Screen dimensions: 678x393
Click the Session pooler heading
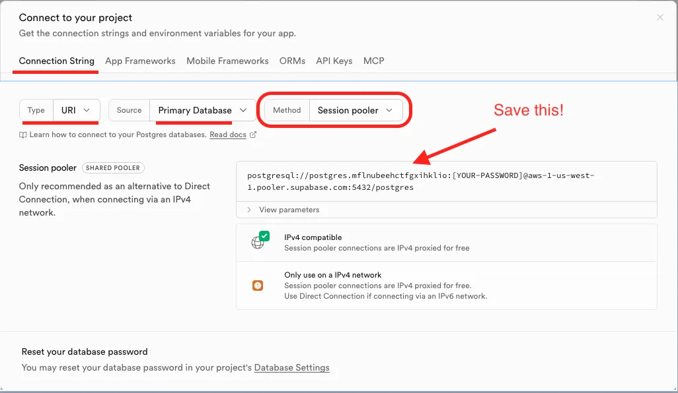(48, 167)
